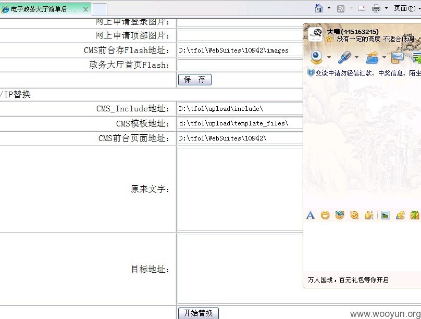This screenshot has height=319, width=421.
Task: Click the QQ chat message input box
Action: click(362, 247)
